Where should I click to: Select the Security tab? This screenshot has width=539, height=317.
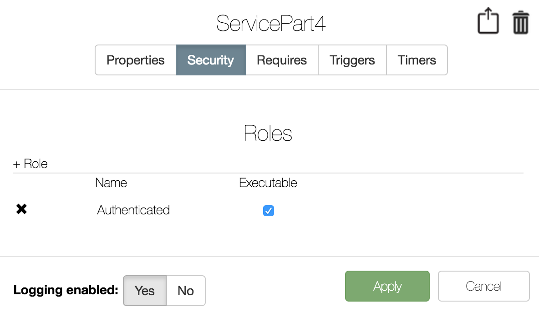[x=211, y=60]
